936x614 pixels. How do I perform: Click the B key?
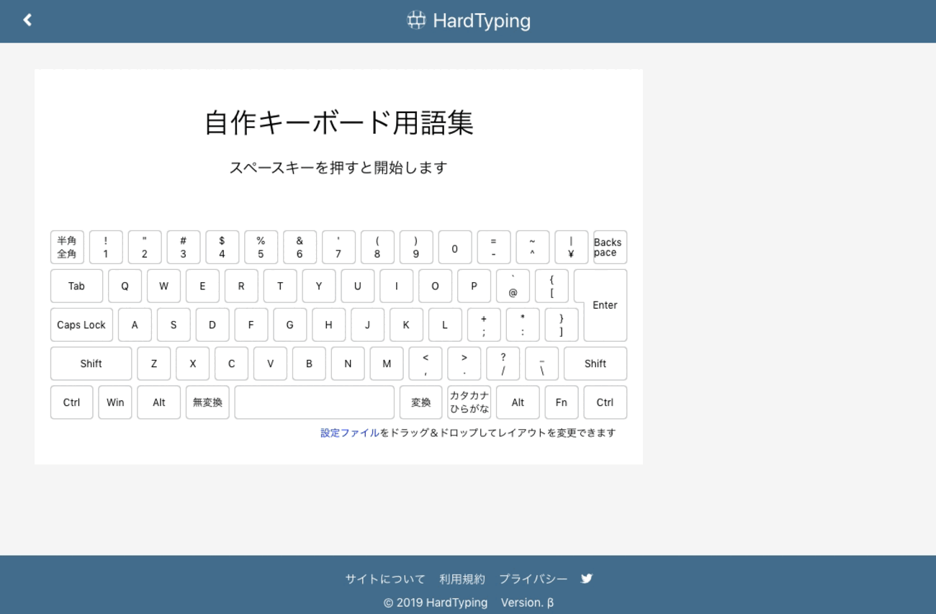[x=310, y=364]
